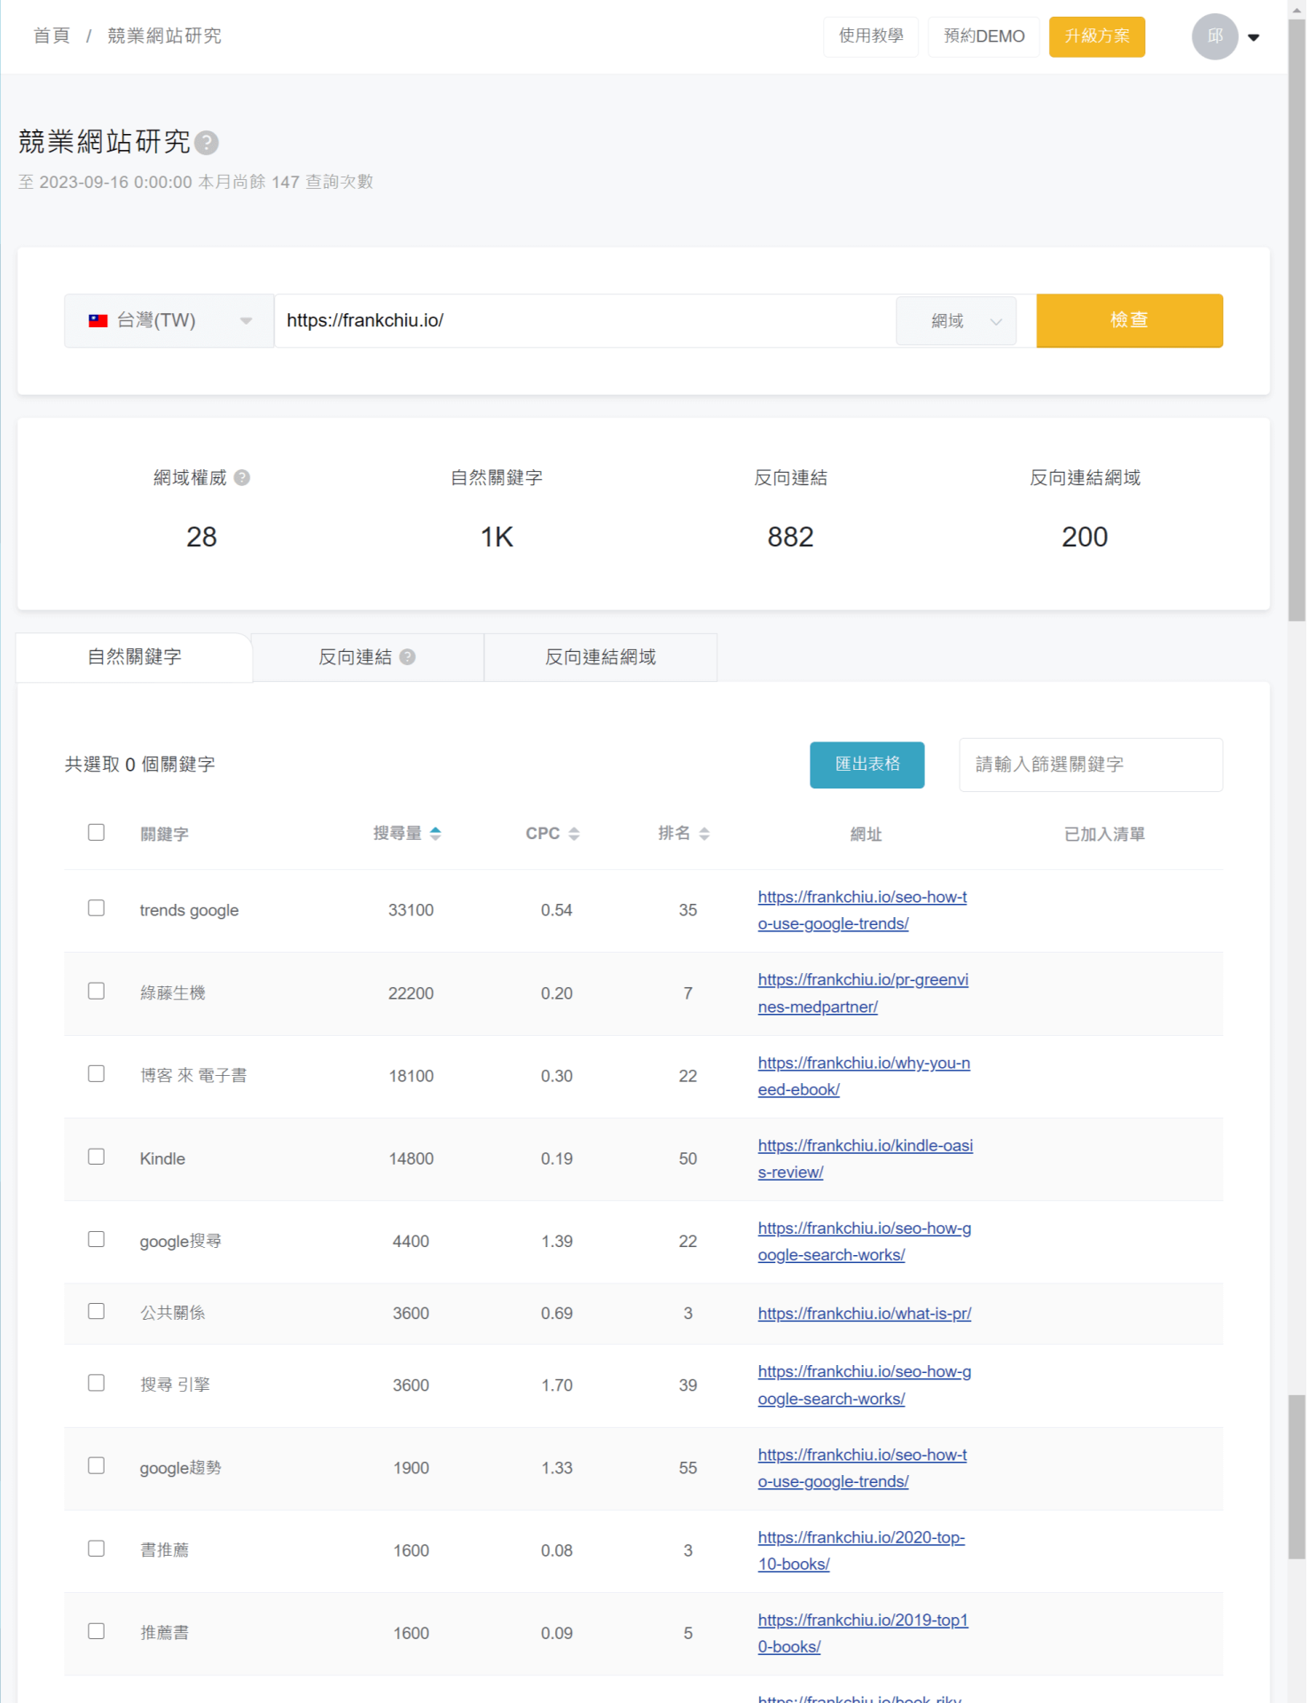The height and width of the screenshot is (1703, 1309).
Task: Sort the table by CPC column arrows
Action: [574, 834]
